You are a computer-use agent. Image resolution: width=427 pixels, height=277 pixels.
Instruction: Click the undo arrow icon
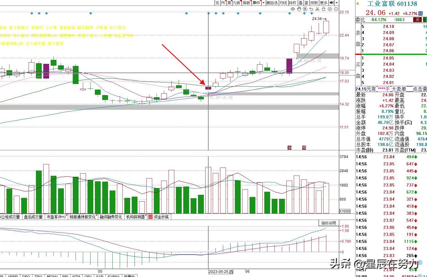point(311,9)
